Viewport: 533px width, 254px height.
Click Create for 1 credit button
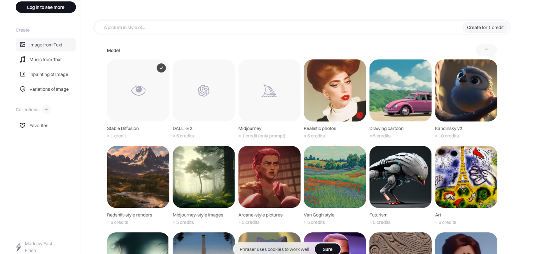pos(485,27)
